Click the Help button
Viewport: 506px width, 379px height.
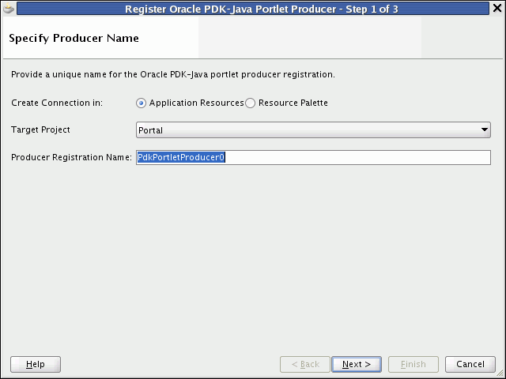point(36,364)
